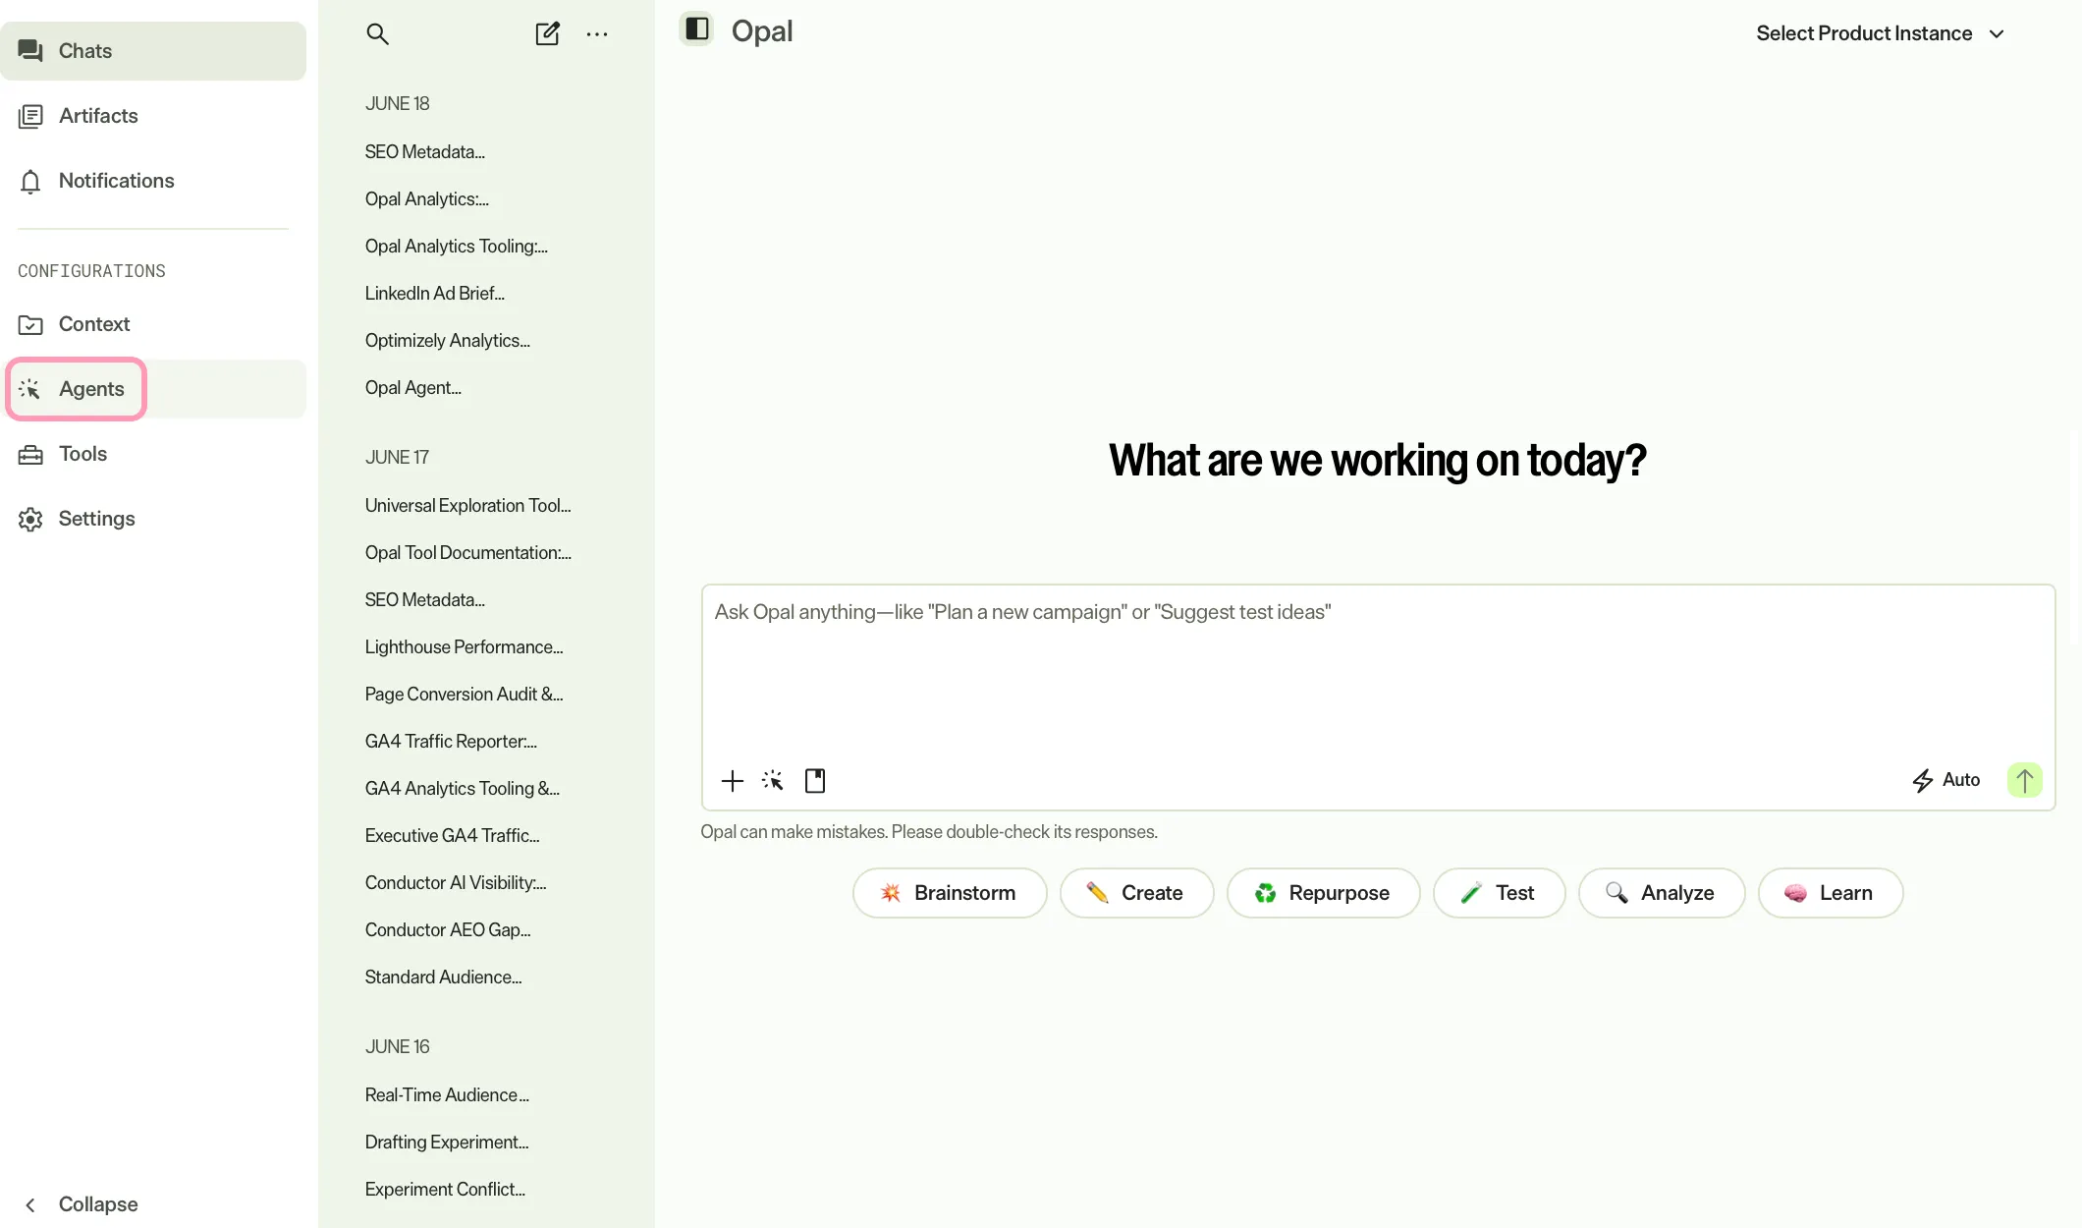The width and height of the screenshot is (2082, 1228).
Task: Click the Artifacts document icon
Action: tap(30, 116)
